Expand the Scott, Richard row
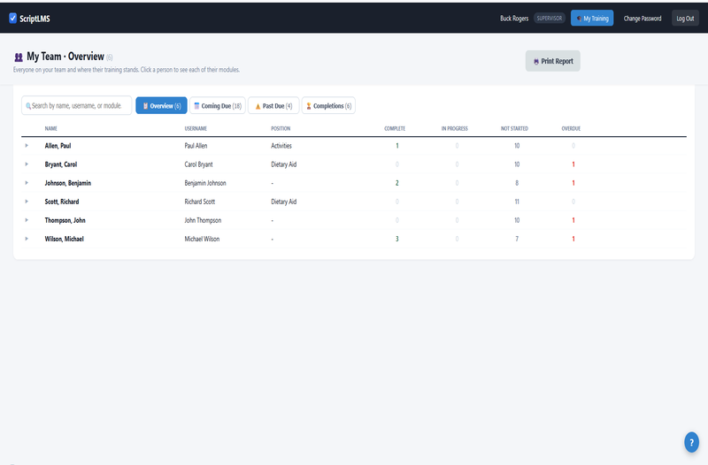The width and height of the screenshot is (708, 465). pyautogui.click(x=27, y=202)
